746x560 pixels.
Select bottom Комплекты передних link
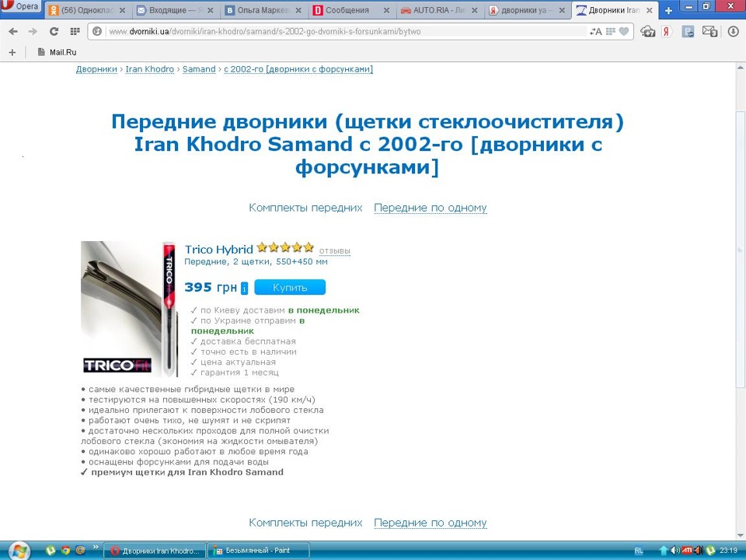coord(305,523)
